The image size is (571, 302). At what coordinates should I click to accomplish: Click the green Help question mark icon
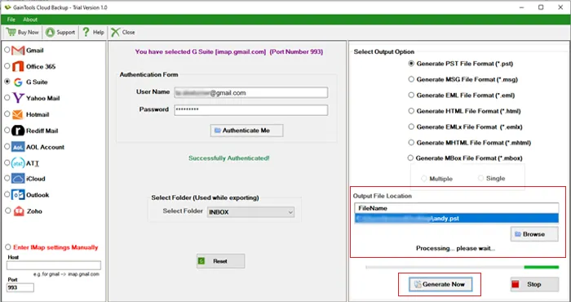tap(86, 32)
